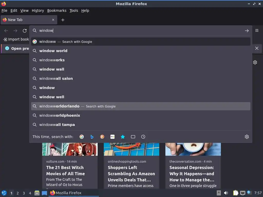Open 'Shoppers Left Scrambling As Amazon' headline
This screenshot has width=263, height=197.
pos(131,174)
